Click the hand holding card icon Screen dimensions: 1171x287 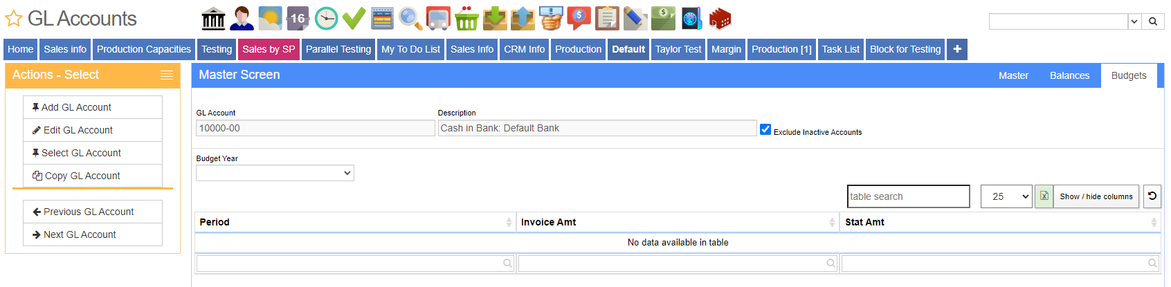[x=551, y=19]
